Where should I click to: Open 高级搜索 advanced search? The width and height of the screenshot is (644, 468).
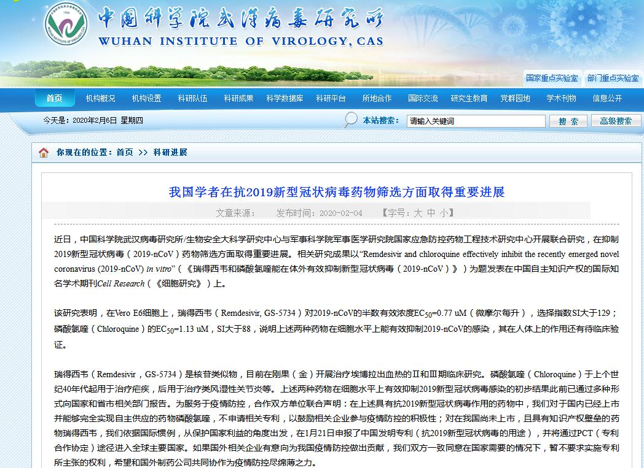click(616, 121)
